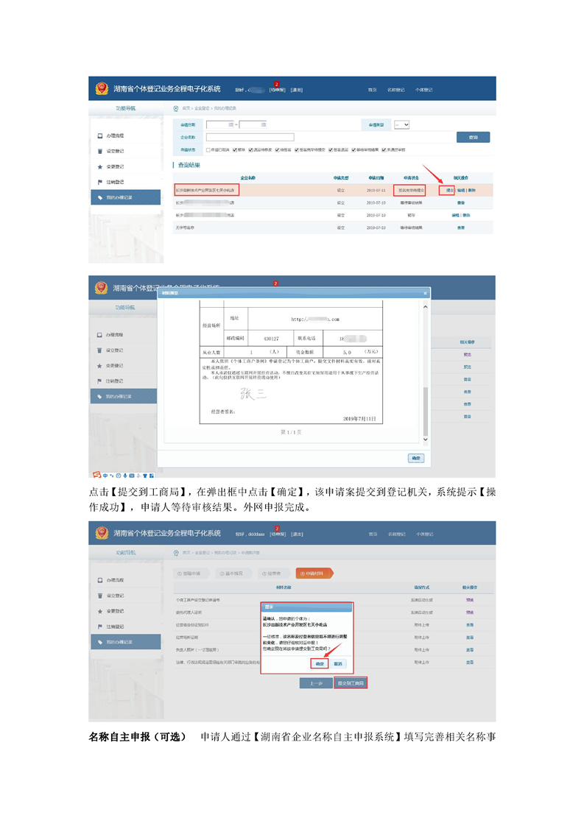Open the 申请类型 dropdown
Image resolution: width=584 pixels, height=826 pixels.
[x=402, y=125]
